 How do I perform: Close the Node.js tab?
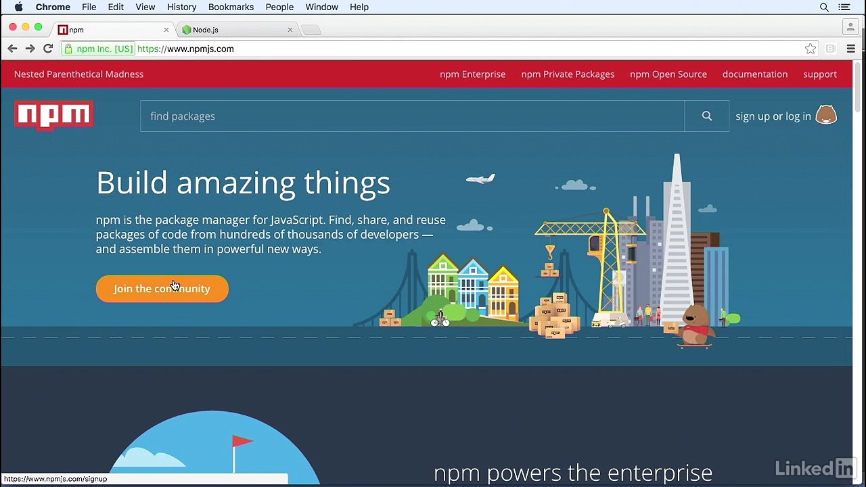click(290, 30)
